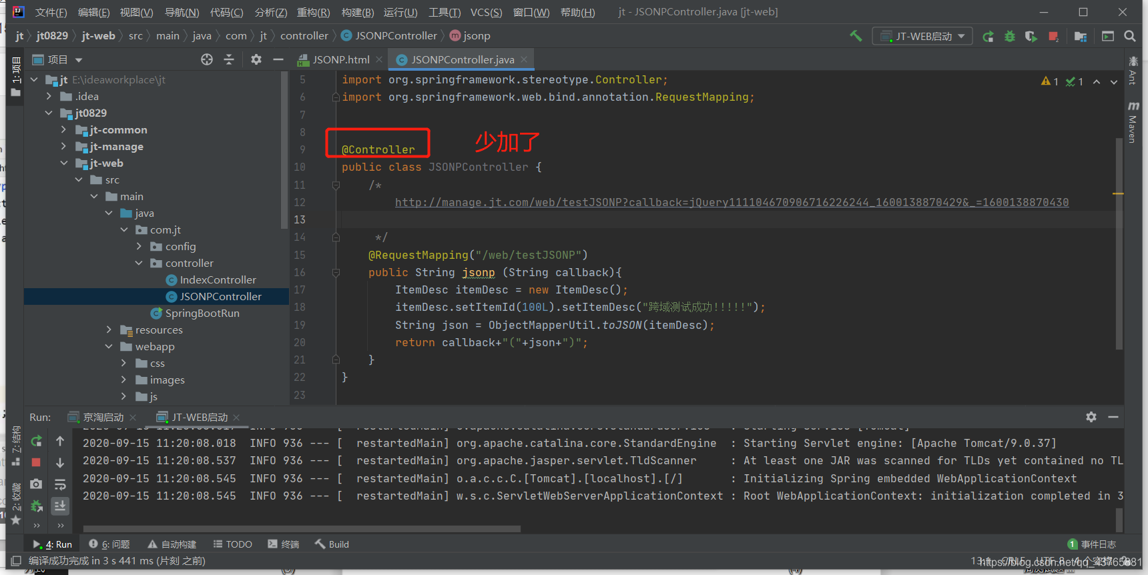This screenshot has height=575, width=1148.
Task: Open the 文件(F) menu
Action: pyautogui.click(x=51, y=12)
